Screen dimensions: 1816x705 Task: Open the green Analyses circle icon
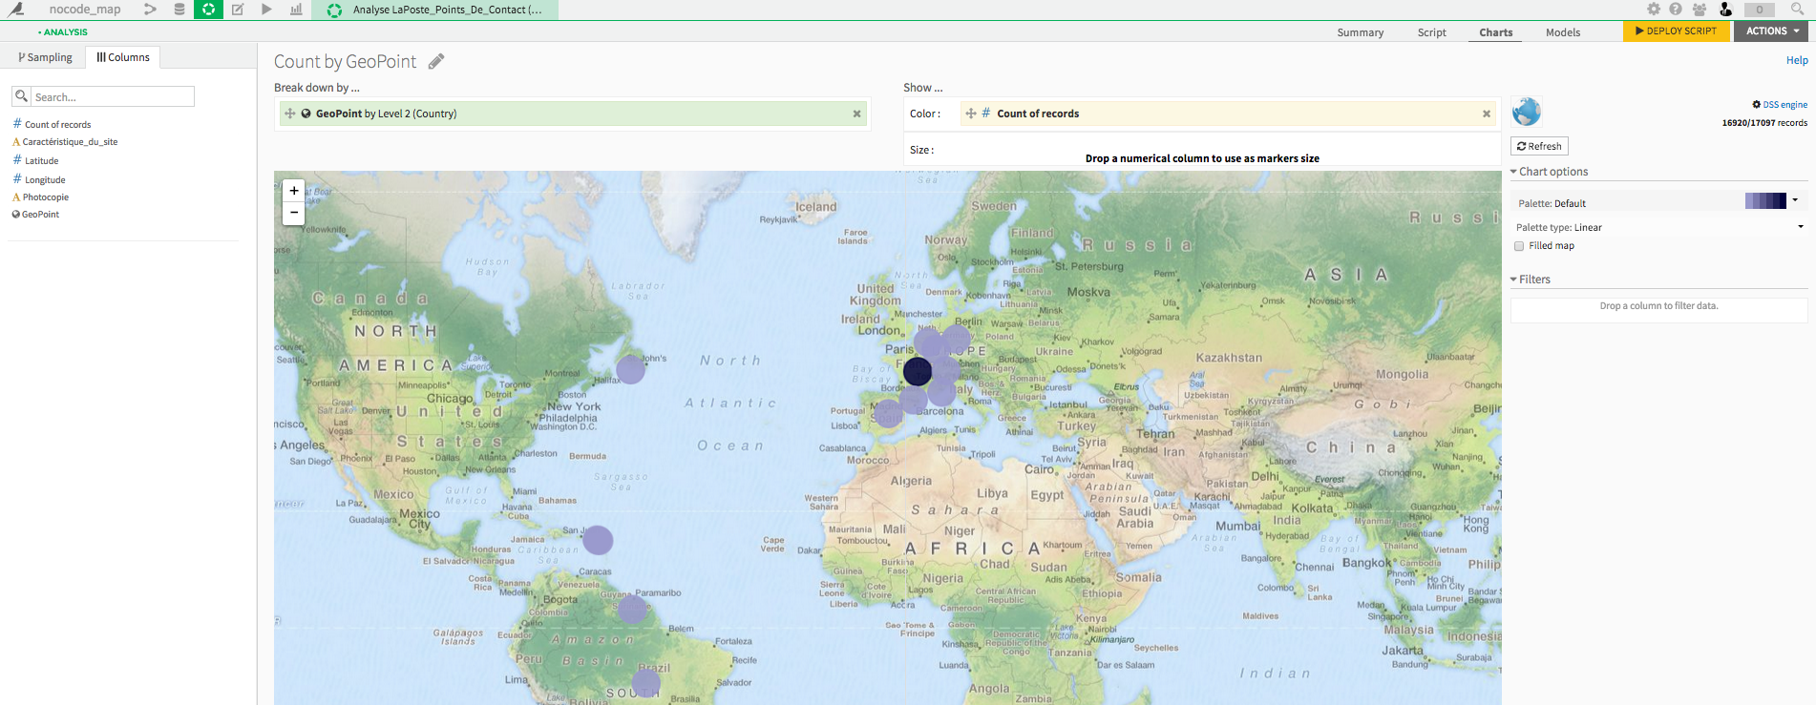click(x=208, y=10)
